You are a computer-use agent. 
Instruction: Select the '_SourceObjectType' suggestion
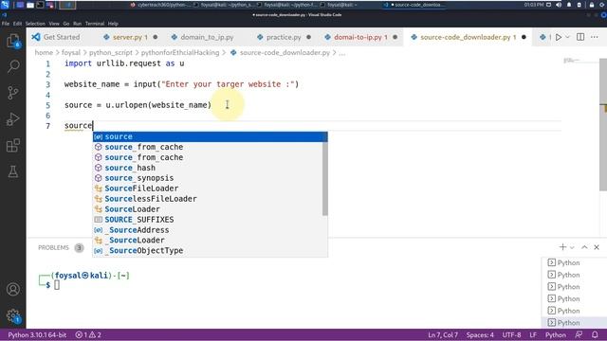208,250
